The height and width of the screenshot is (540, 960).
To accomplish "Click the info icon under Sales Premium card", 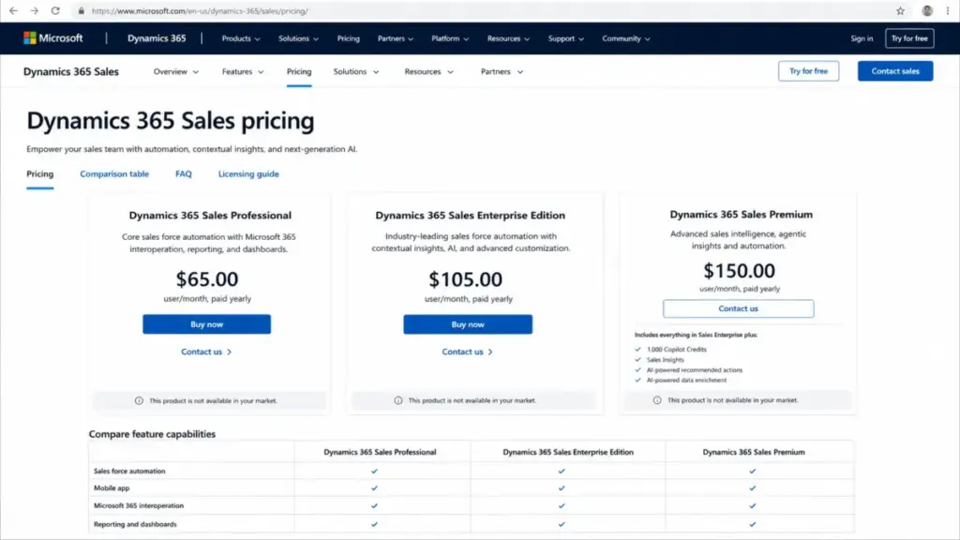I will (657, 399).
